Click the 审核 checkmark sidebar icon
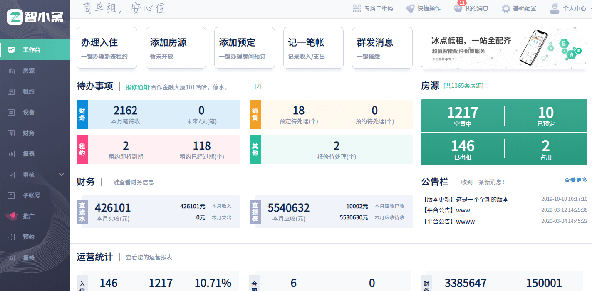 tap(12, 175)
